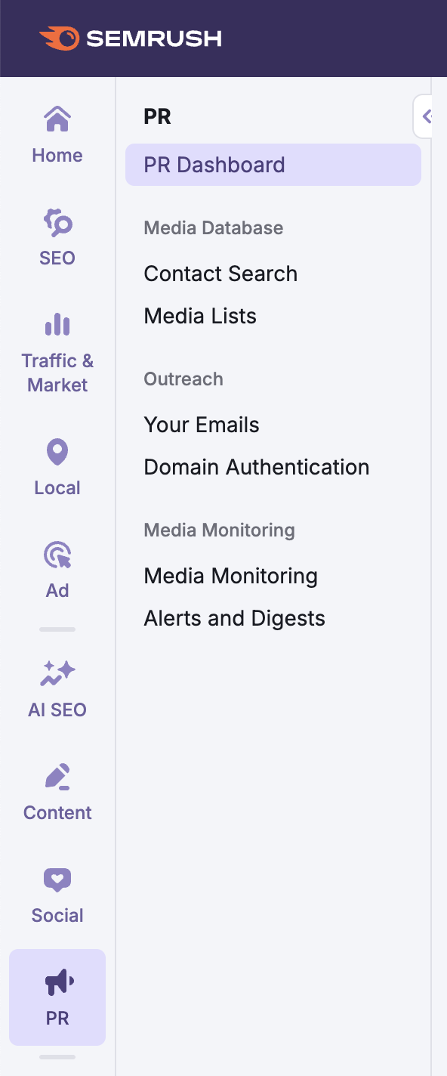Select the SEO tool icon
This screenshot has width=447, height=1076.
57,224
